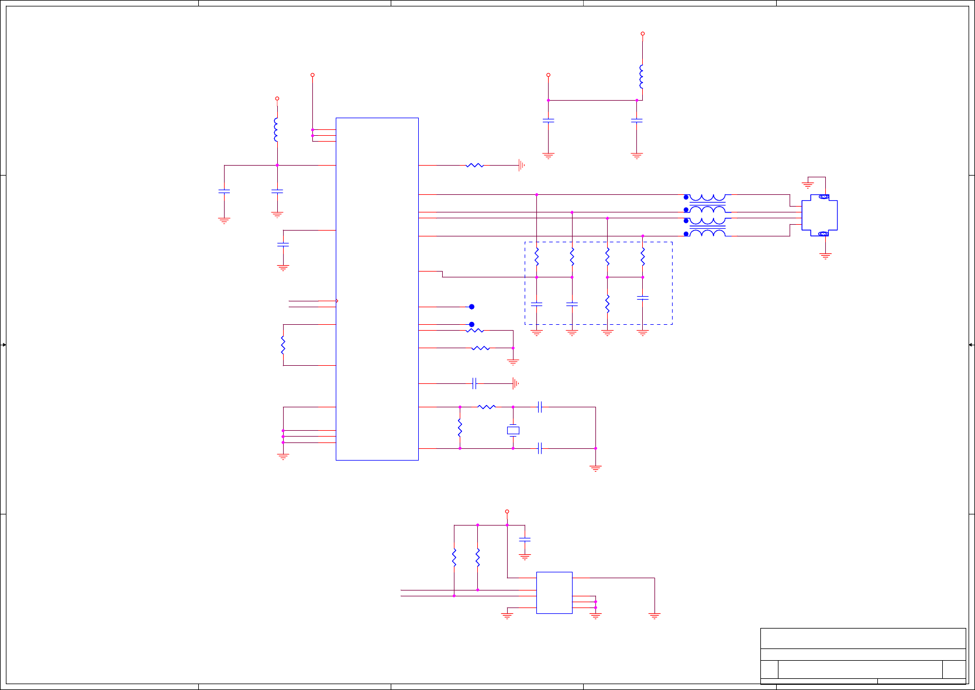Click the lower shield pad on the connector
Viewport: 975px width, 690px height.
pyautogui.click(x=823, y=234)
